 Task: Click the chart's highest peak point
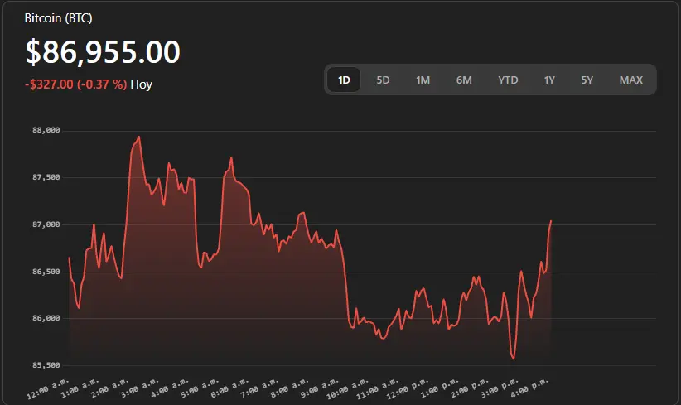[138, 137]
